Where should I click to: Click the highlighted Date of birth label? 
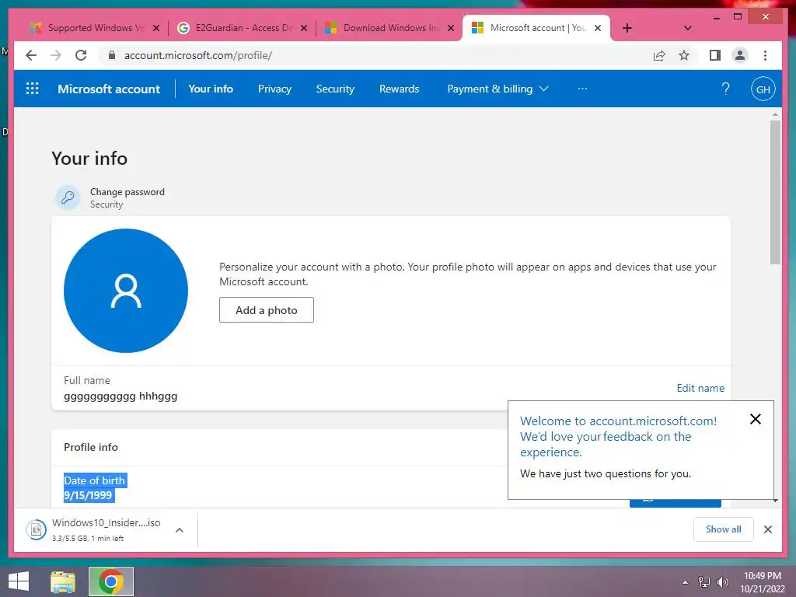click(94, 480)
